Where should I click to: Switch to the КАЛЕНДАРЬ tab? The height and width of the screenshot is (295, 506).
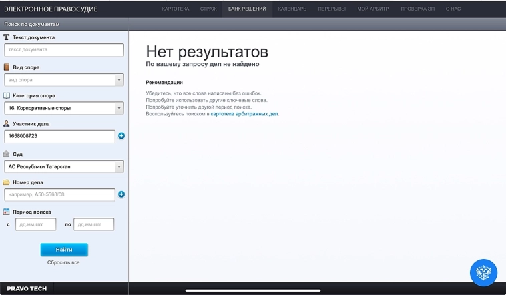coord(292,9)
